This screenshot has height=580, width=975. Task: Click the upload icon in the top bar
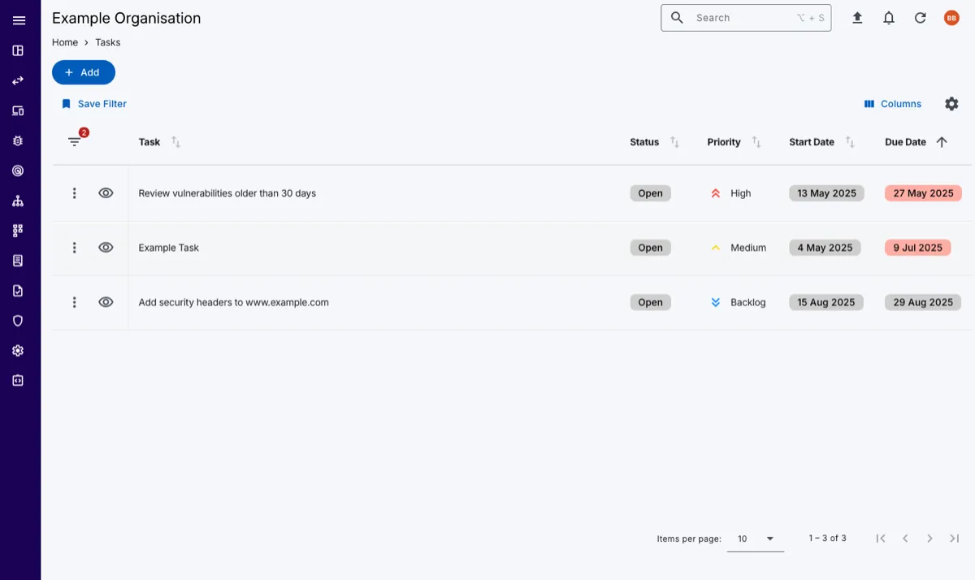point(857,18)
